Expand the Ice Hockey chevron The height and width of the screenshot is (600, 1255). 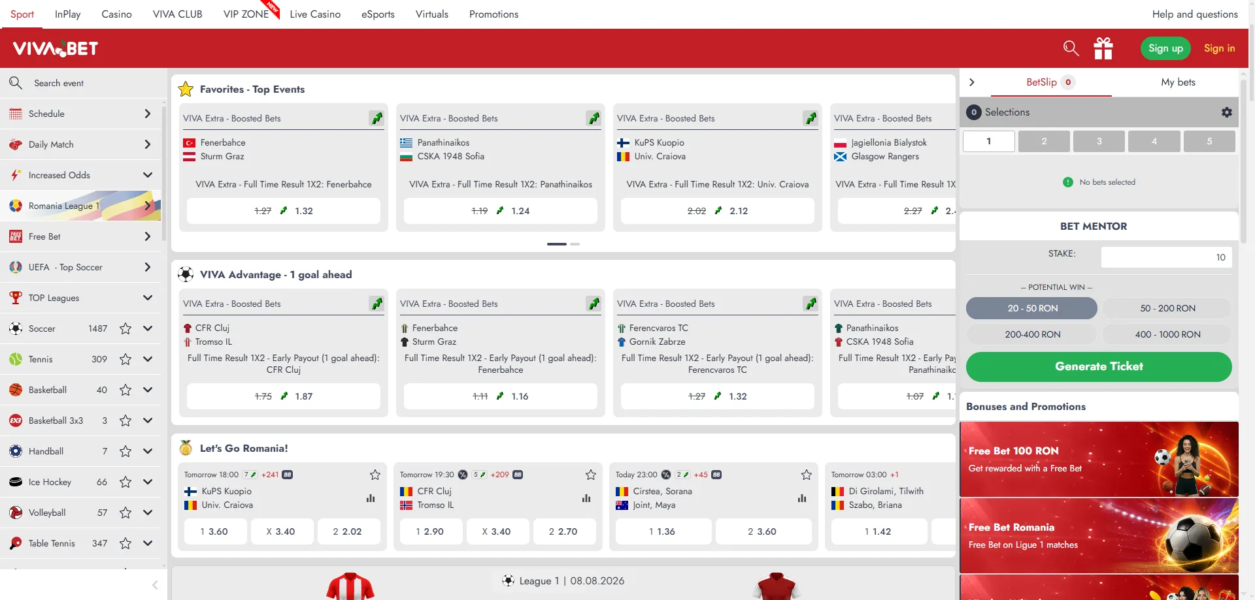pos(148,482)
